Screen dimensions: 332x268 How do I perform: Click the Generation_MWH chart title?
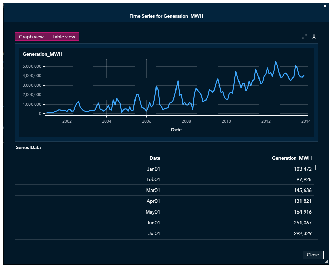42,54
